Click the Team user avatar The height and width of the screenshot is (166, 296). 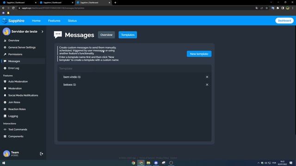click(x=6, y=154)
